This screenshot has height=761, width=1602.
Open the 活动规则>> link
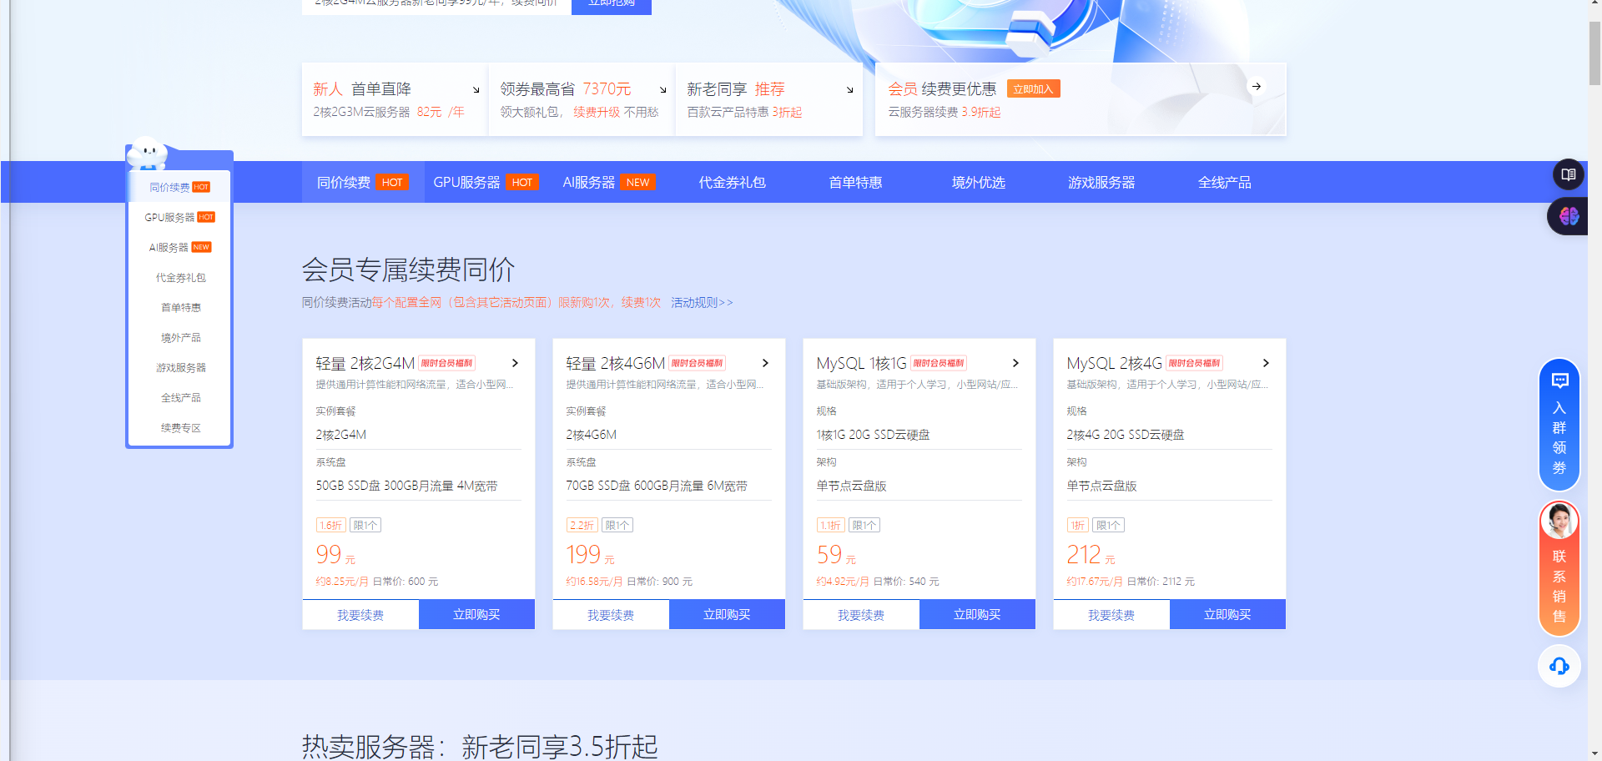(700, 302)
